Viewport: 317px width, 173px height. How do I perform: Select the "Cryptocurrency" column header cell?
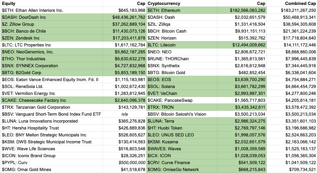(x=182, y=3)
